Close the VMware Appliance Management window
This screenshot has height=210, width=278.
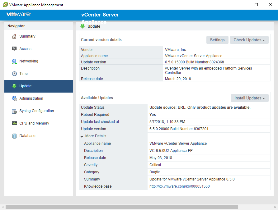pyautogui.click(x=271, y=5)
